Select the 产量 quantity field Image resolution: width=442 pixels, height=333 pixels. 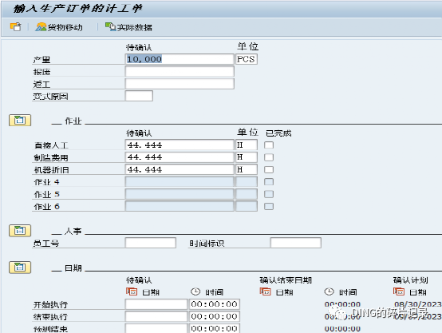pyautogui.click(x=180, y=59)
